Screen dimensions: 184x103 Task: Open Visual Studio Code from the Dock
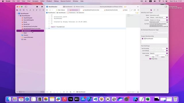tap(95, 99)
